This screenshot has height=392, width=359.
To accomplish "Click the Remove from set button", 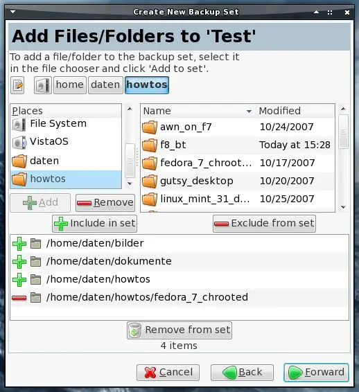I will (179, 330).
